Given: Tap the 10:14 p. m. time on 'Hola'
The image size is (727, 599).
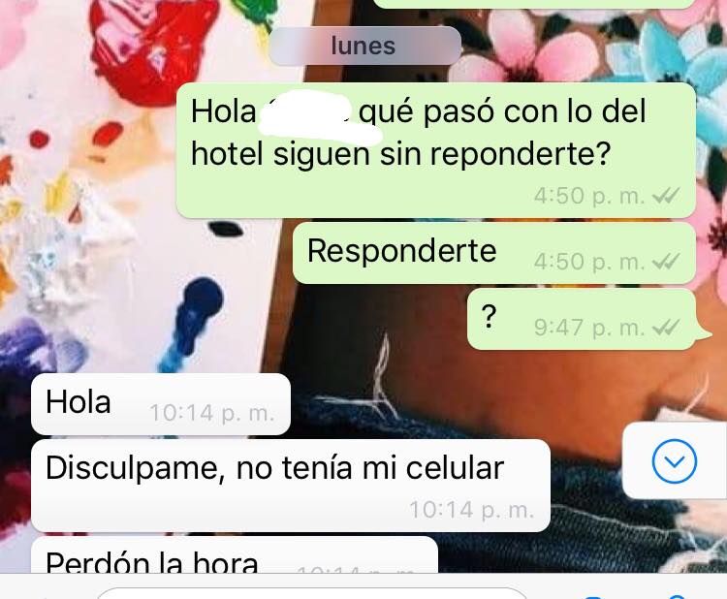Looking at the screenshot, I should point(212,413).
